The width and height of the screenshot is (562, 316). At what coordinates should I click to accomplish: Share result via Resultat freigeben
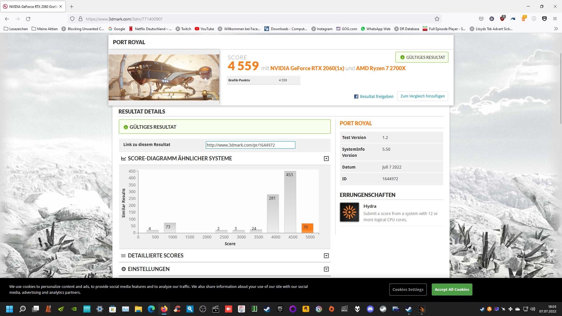click(x=374, y=97)
